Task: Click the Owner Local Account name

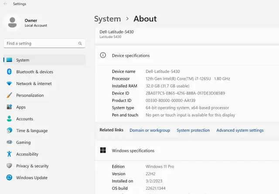Action: click(36, 23)
